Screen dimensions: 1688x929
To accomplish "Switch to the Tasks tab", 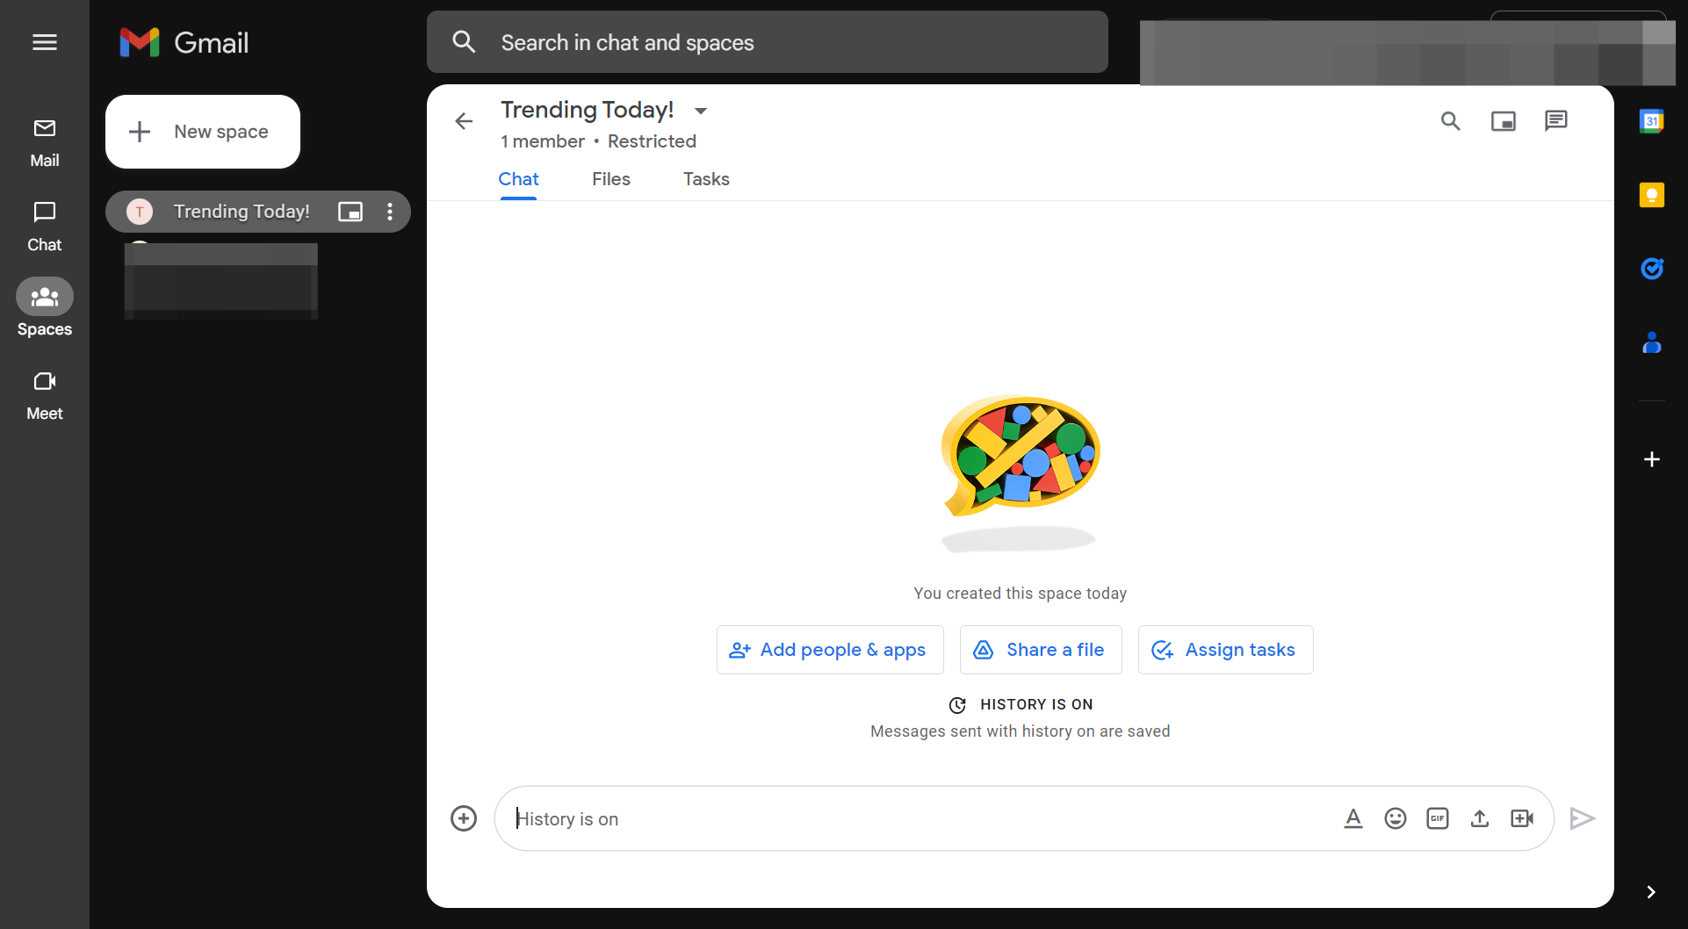I will pyautogui.click(x=706, y=179).
